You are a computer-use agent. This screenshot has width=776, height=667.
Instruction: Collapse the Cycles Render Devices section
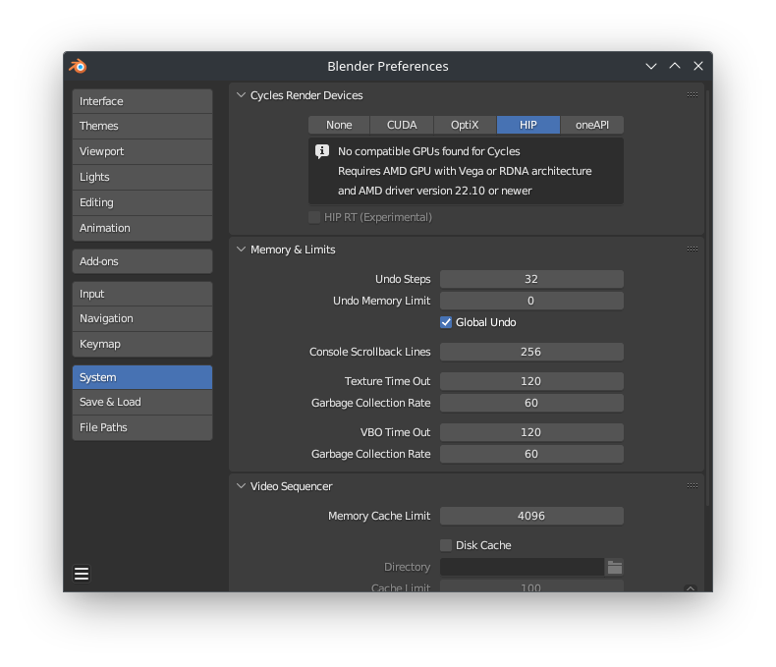click(241, 95)
